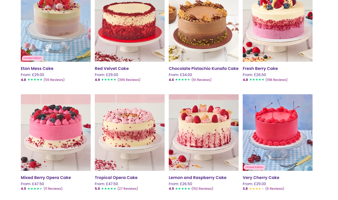Open the Eton Mess Cake product image

coord(56,31)
